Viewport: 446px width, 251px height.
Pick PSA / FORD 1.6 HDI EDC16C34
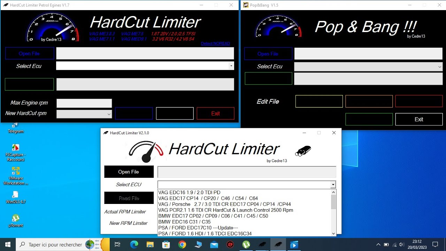244,234
